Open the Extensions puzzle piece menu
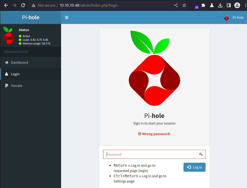 click(x=203, y=5)
